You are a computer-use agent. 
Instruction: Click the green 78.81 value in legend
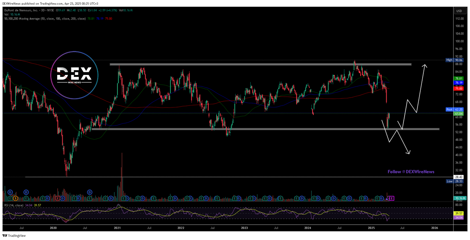(x=91, y=18)
